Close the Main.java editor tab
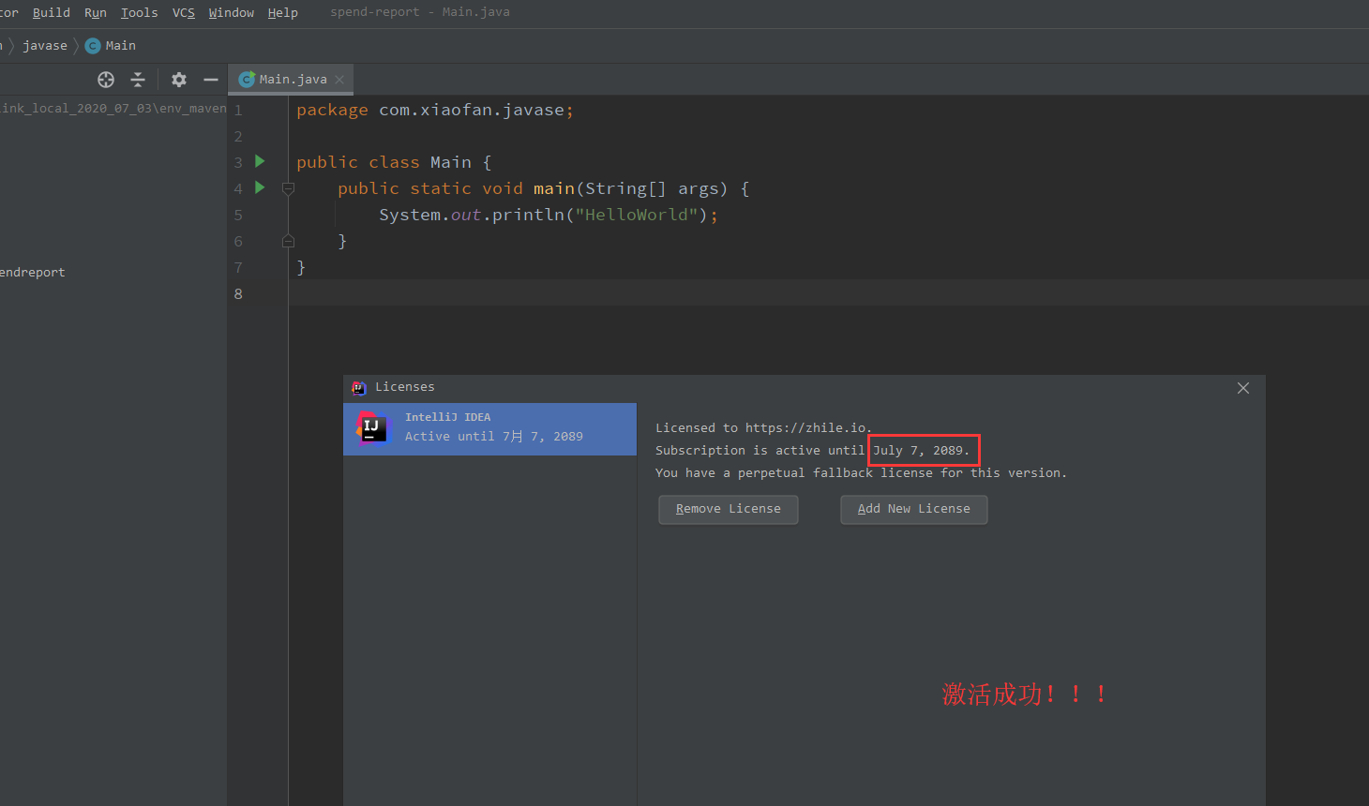This screenshot has height=806, width=1369. tap(339, 80)
